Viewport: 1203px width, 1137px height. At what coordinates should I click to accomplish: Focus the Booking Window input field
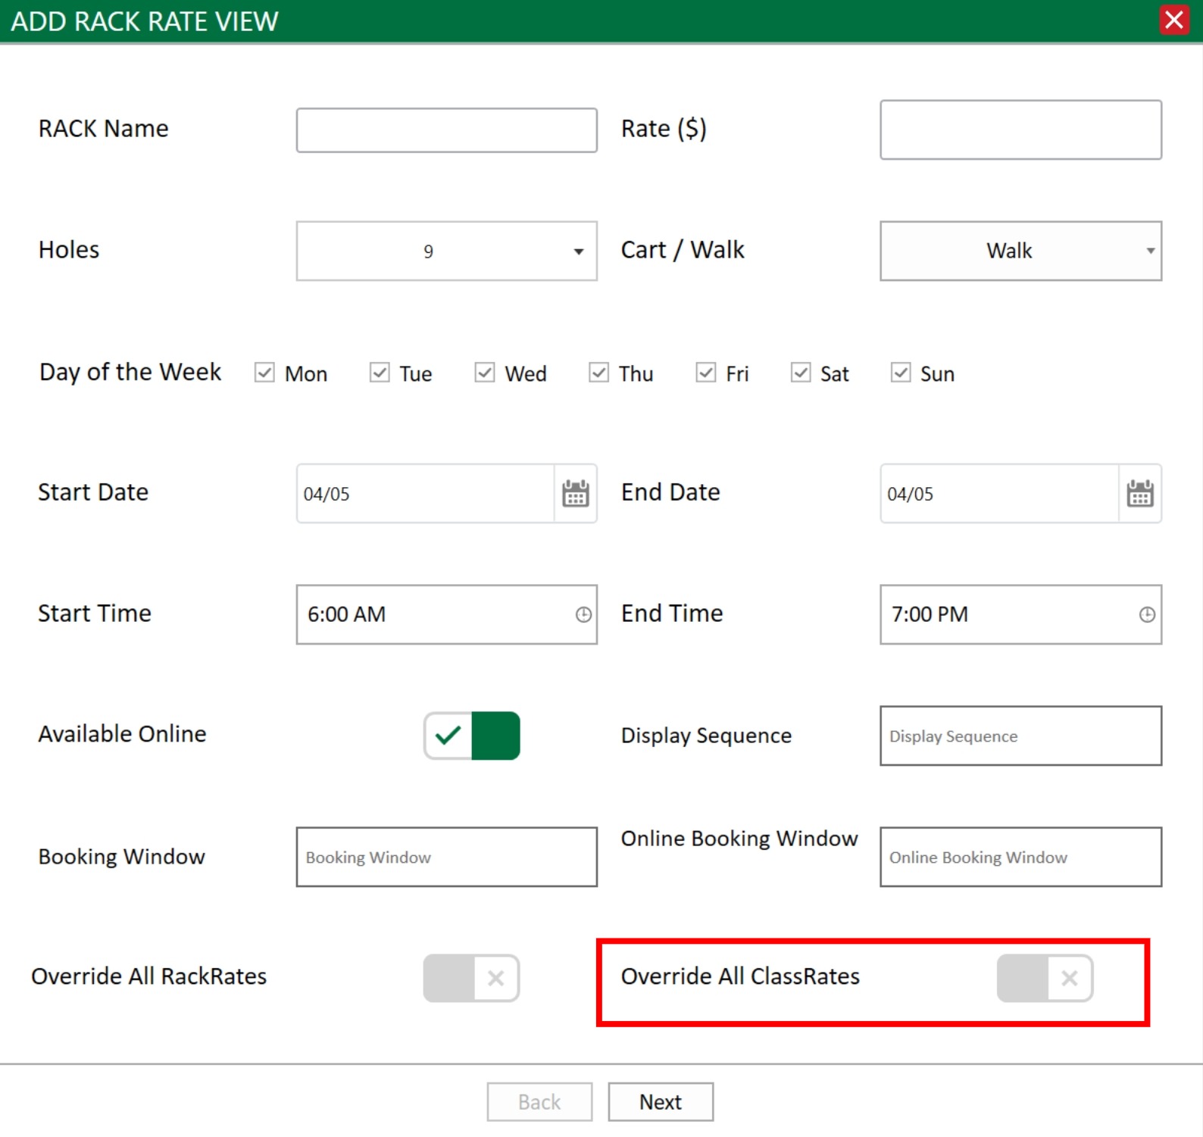point(447,857)
